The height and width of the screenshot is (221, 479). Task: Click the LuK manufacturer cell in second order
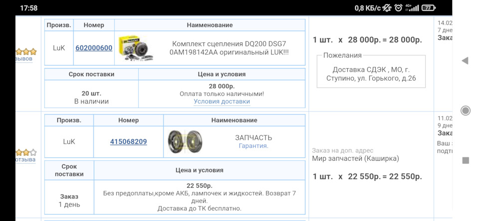pyautogui.click(x=69, y=142)
